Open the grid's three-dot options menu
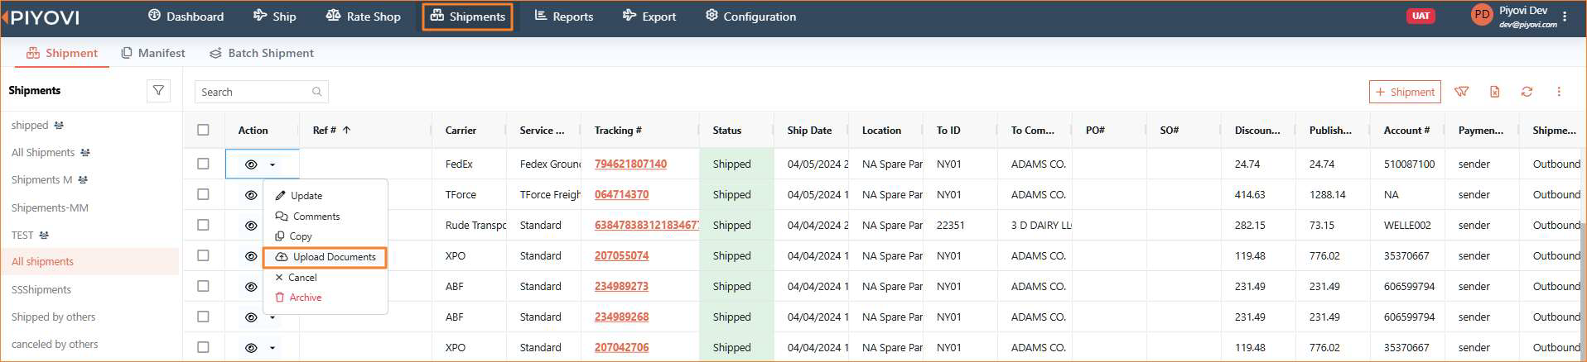The height and width of the screenshot is (362, 1587). 1559,92
